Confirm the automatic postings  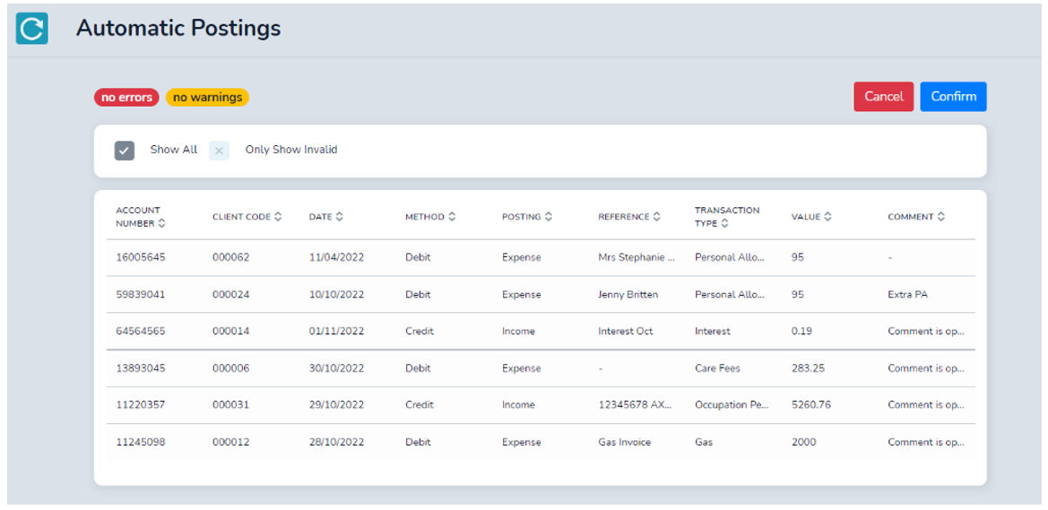tap(953, 96)
